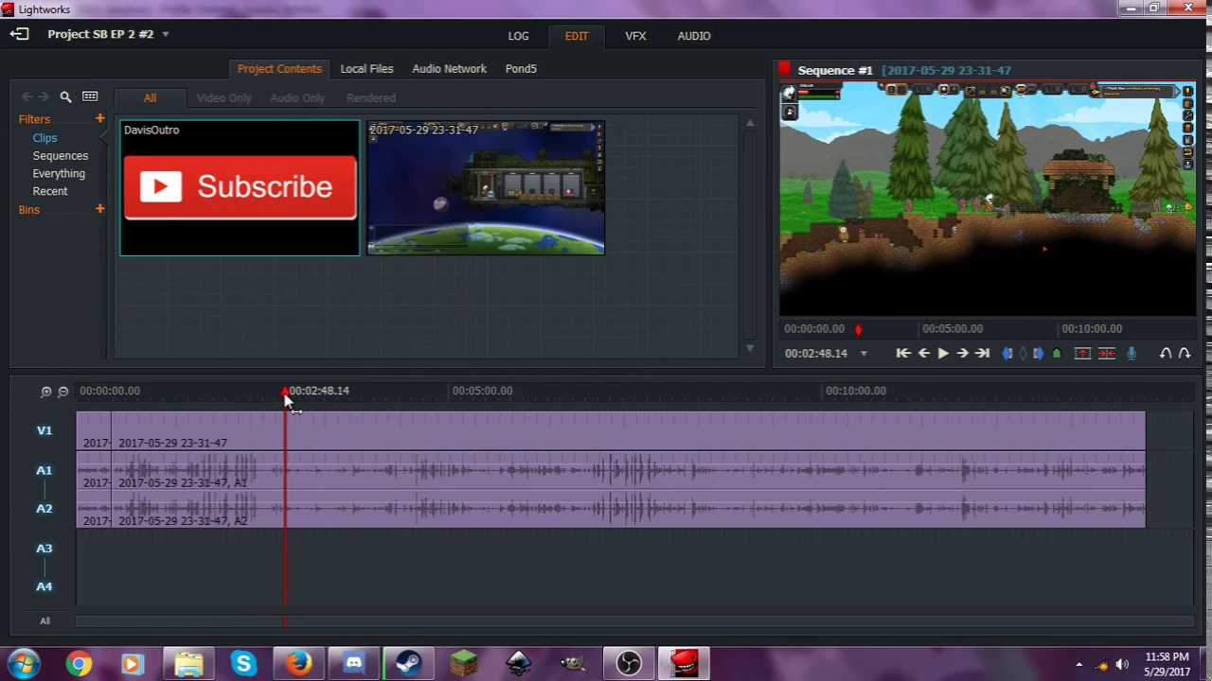Toggle the A2 track selector

pyautogui.click(x=45, y=509)
